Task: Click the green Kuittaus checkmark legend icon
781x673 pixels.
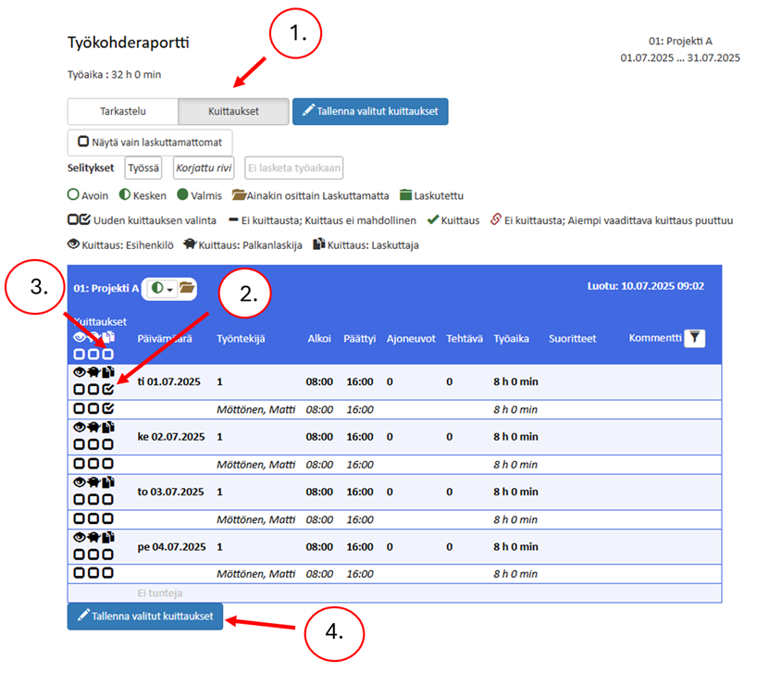Action: click(432, 220)
